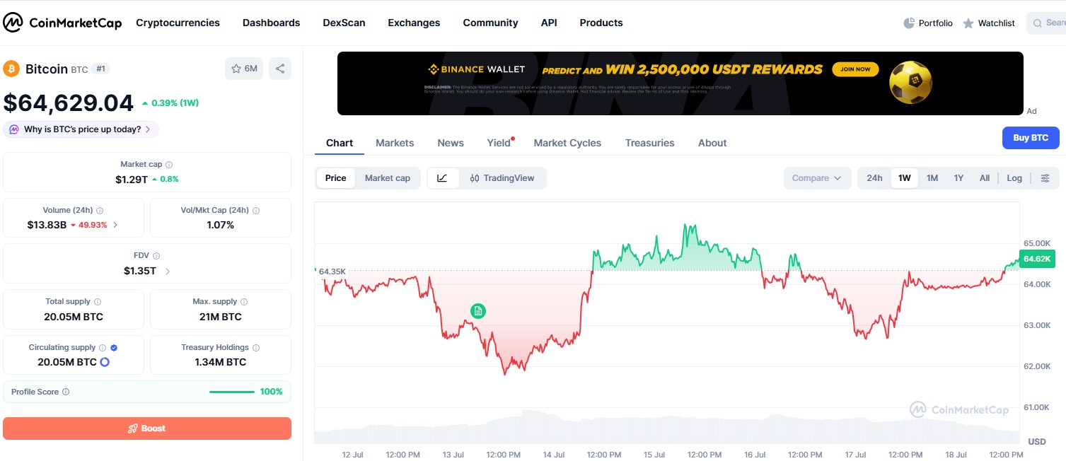Open the Portfolio pie-chart icon
Viewport: 1066px width, 461px height.
pos(909,23)
